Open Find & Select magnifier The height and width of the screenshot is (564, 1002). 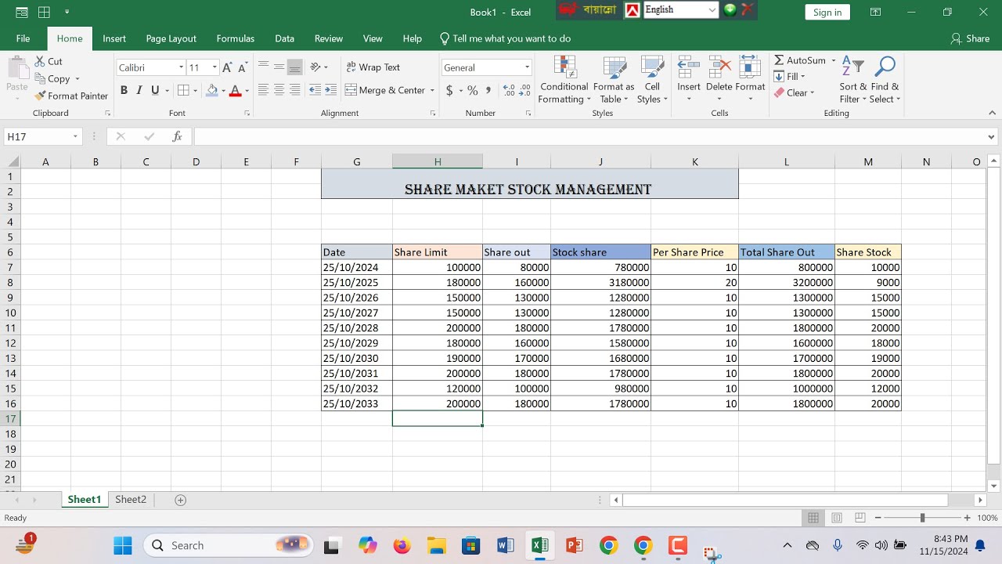885,80
